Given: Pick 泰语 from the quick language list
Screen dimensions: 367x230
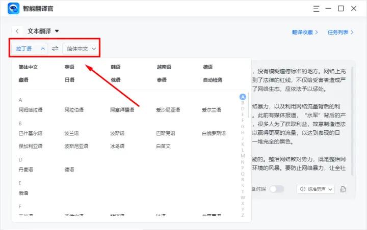Looking at the screenshot, I should 162,80.
